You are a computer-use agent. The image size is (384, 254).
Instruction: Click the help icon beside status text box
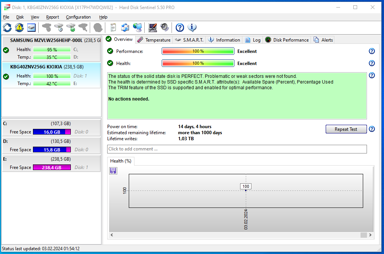click(x=372, y=75)
